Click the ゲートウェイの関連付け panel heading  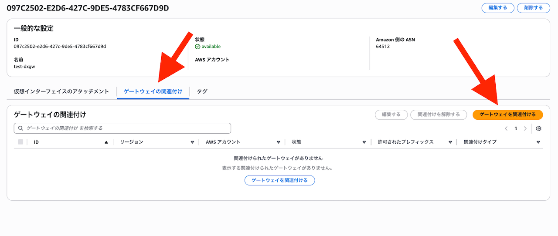pyautogui.click(x=50, y=115)
